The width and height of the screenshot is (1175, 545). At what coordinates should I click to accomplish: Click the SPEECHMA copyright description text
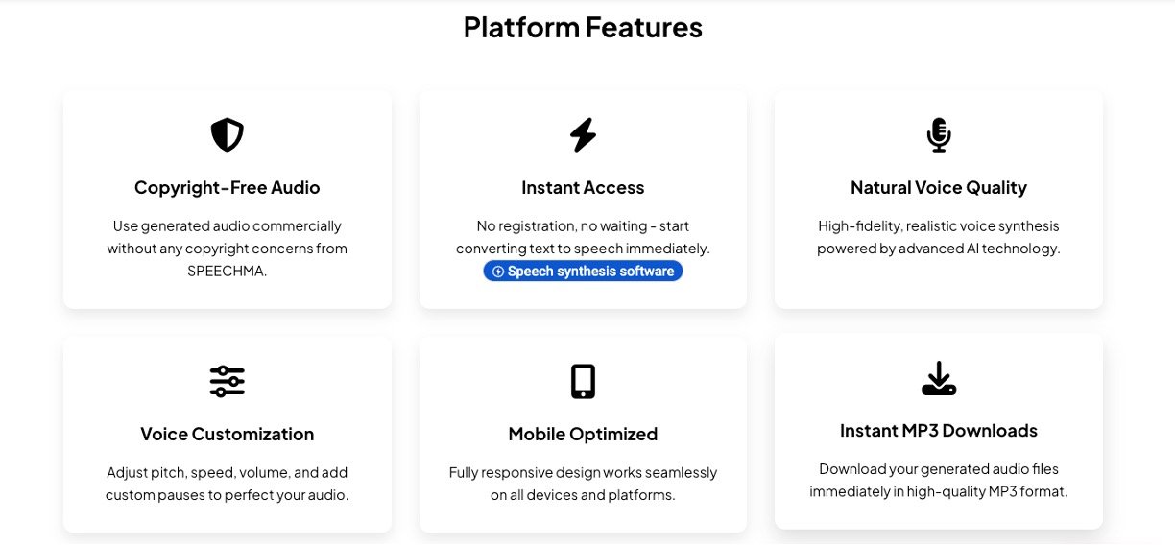[x=228, y=249]
